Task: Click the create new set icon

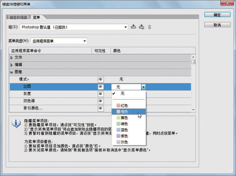Action: pyautogui.click(x=141, y=27)
